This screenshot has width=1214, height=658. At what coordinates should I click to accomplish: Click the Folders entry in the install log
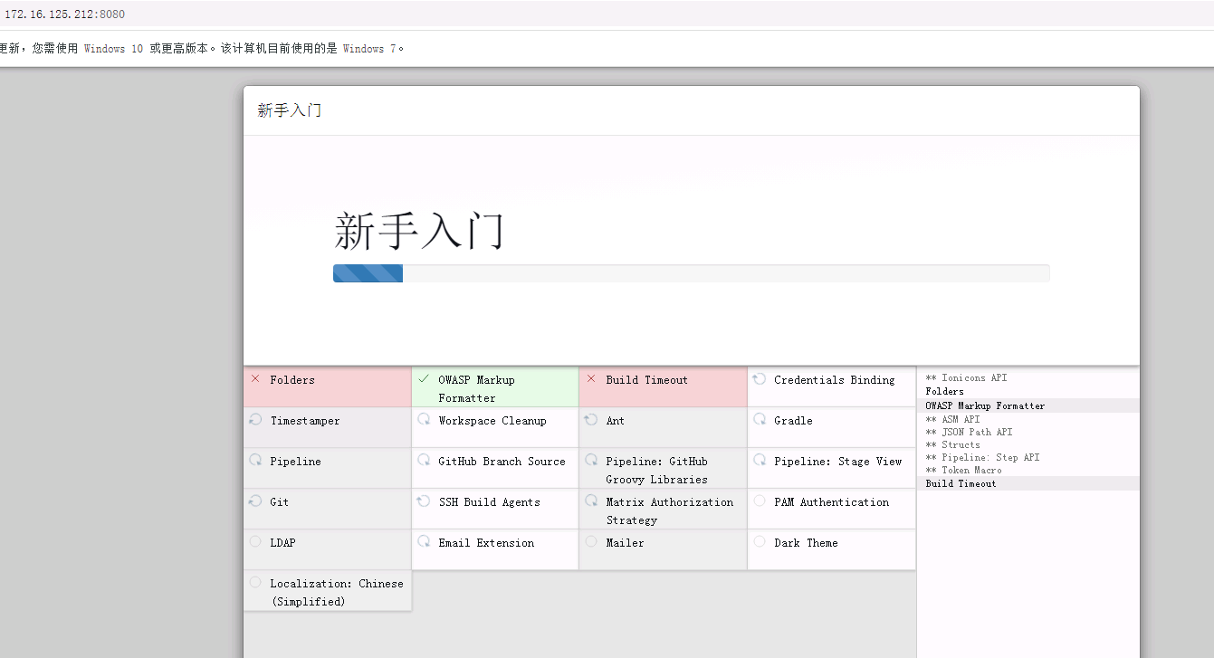(x=945, y=391)
